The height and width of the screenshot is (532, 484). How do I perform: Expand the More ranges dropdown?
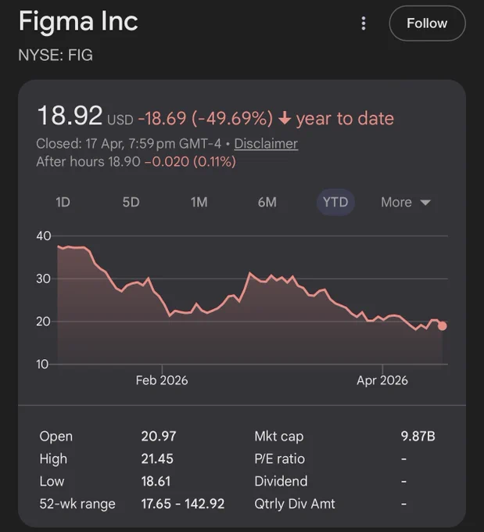(x=406, y=202)
